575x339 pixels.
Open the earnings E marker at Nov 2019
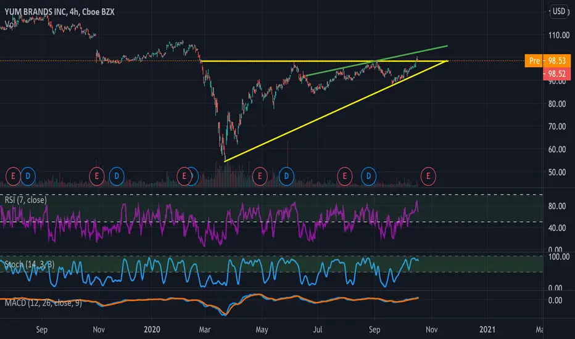[x=97, y=176]
